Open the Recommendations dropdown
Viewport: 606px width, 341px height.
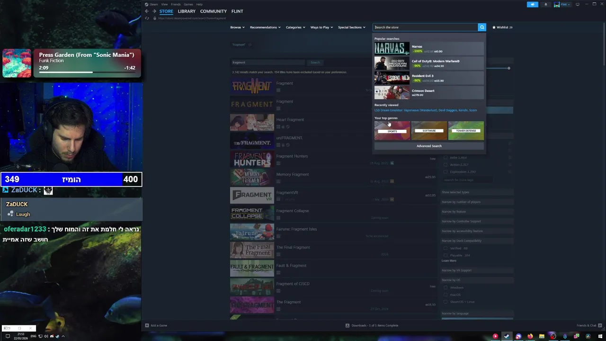click(x=265, y=27)
